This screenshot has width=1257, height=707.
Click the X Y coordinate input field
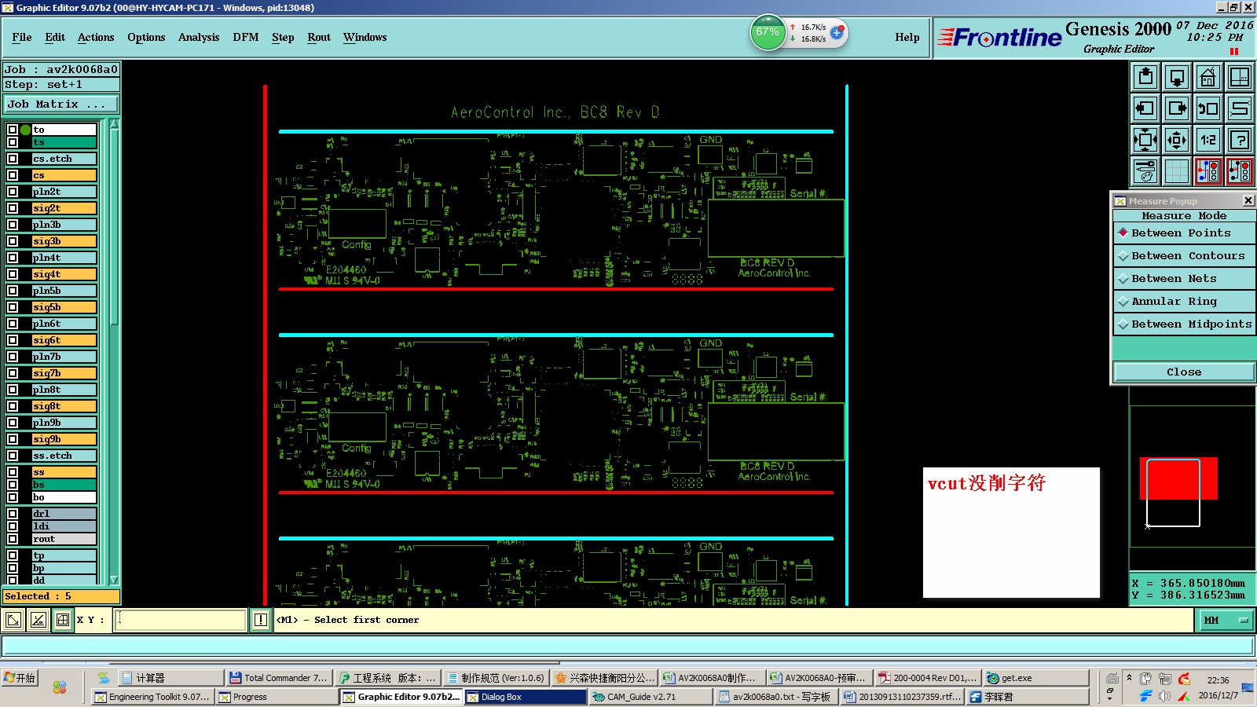tap(181, 620)
